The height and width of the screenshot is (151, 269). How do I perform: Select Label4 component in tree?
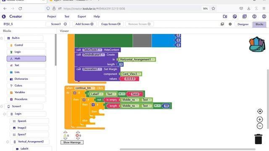pyautogui.click(x=32, y=148)
